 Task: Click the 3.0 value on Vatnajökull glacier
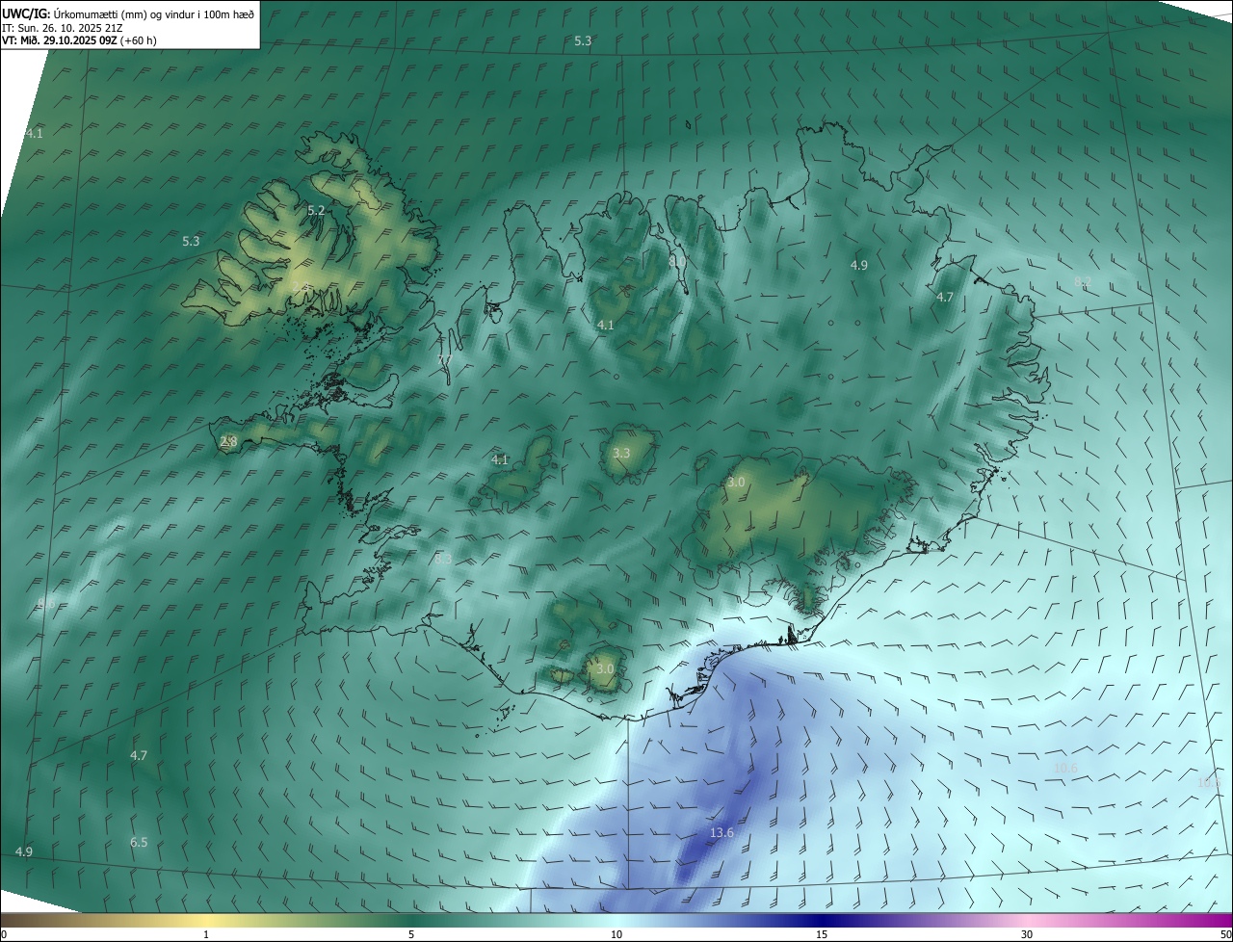pyautogui.click(x=736, y=482)
